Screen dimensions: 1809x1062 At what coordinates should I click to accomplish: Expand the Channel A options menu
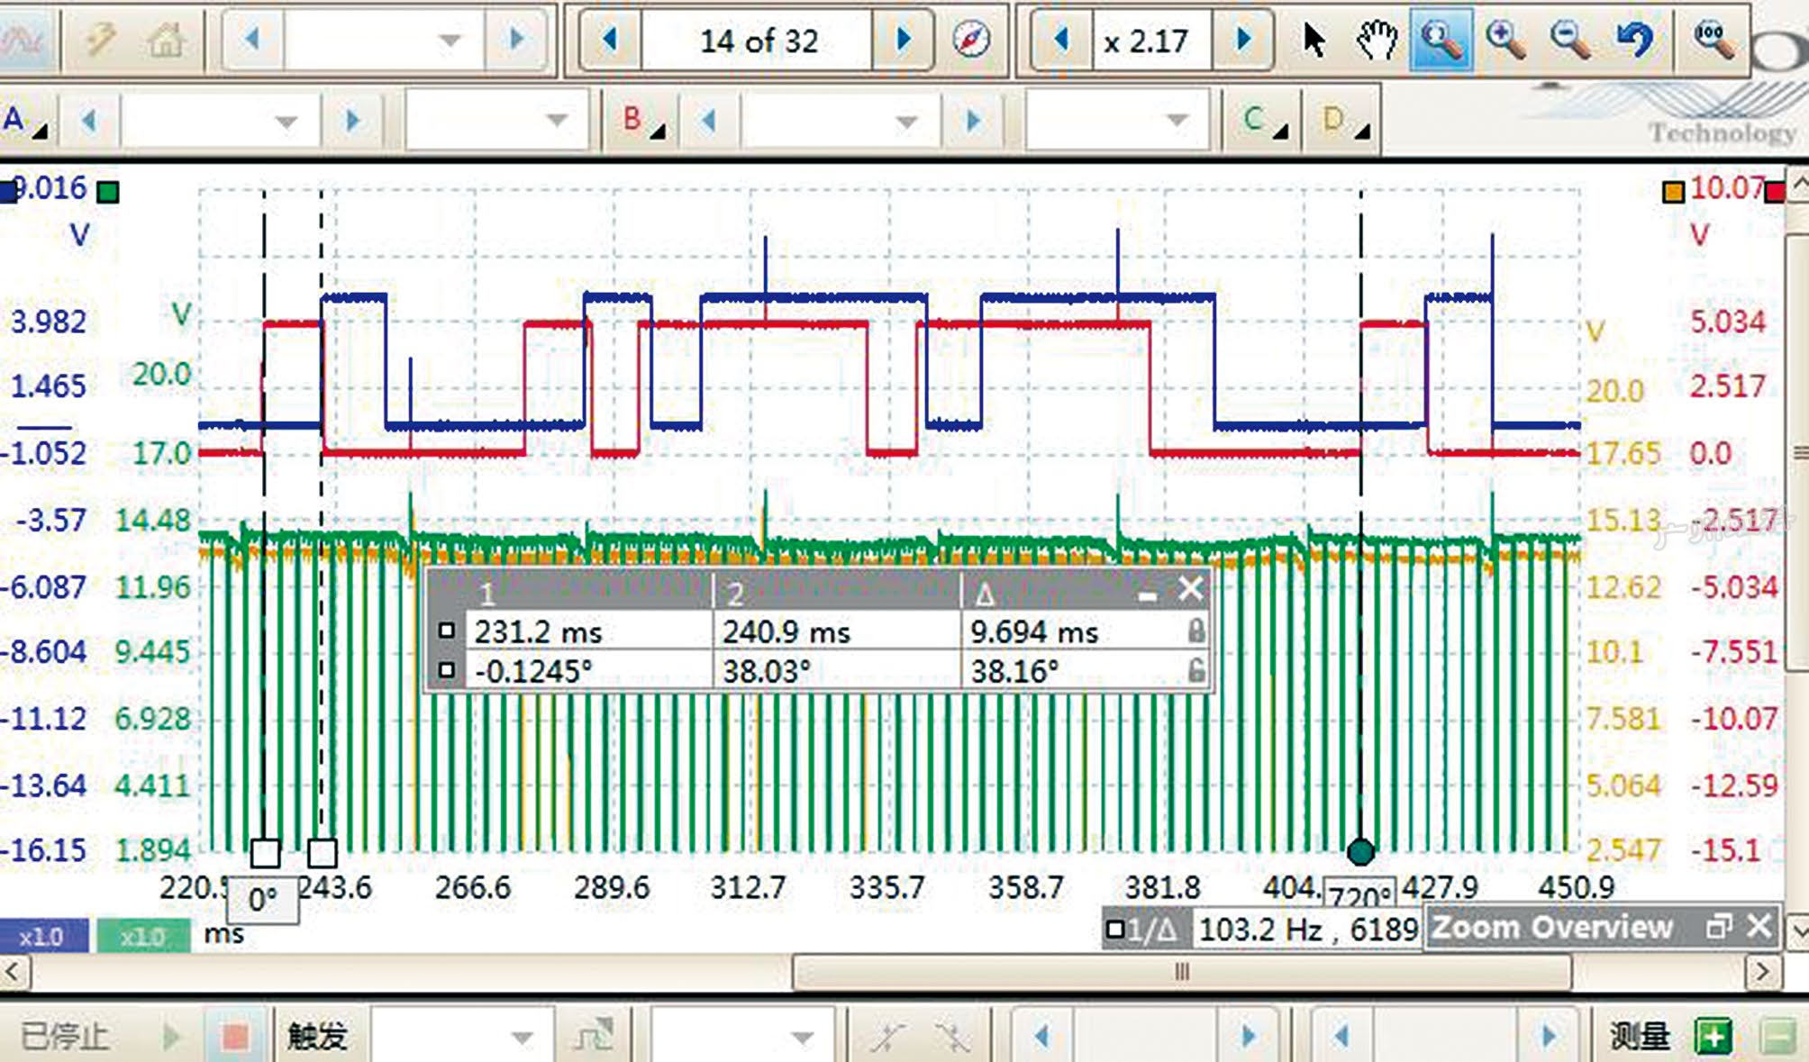(25, 121)
